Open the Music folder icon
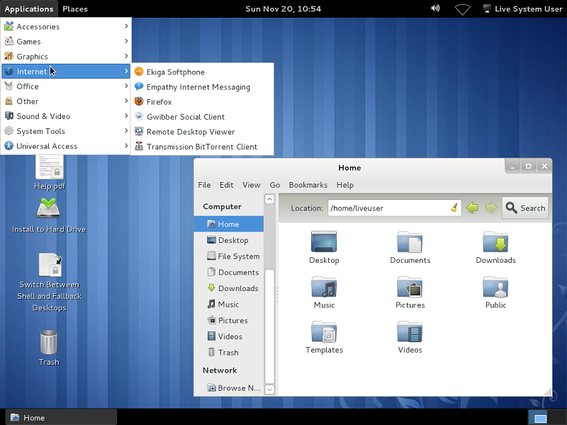567x425 pixels. click(324, 288)
